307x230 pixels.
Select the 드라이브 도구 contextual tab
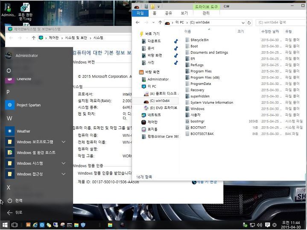[x=206, y=7]
